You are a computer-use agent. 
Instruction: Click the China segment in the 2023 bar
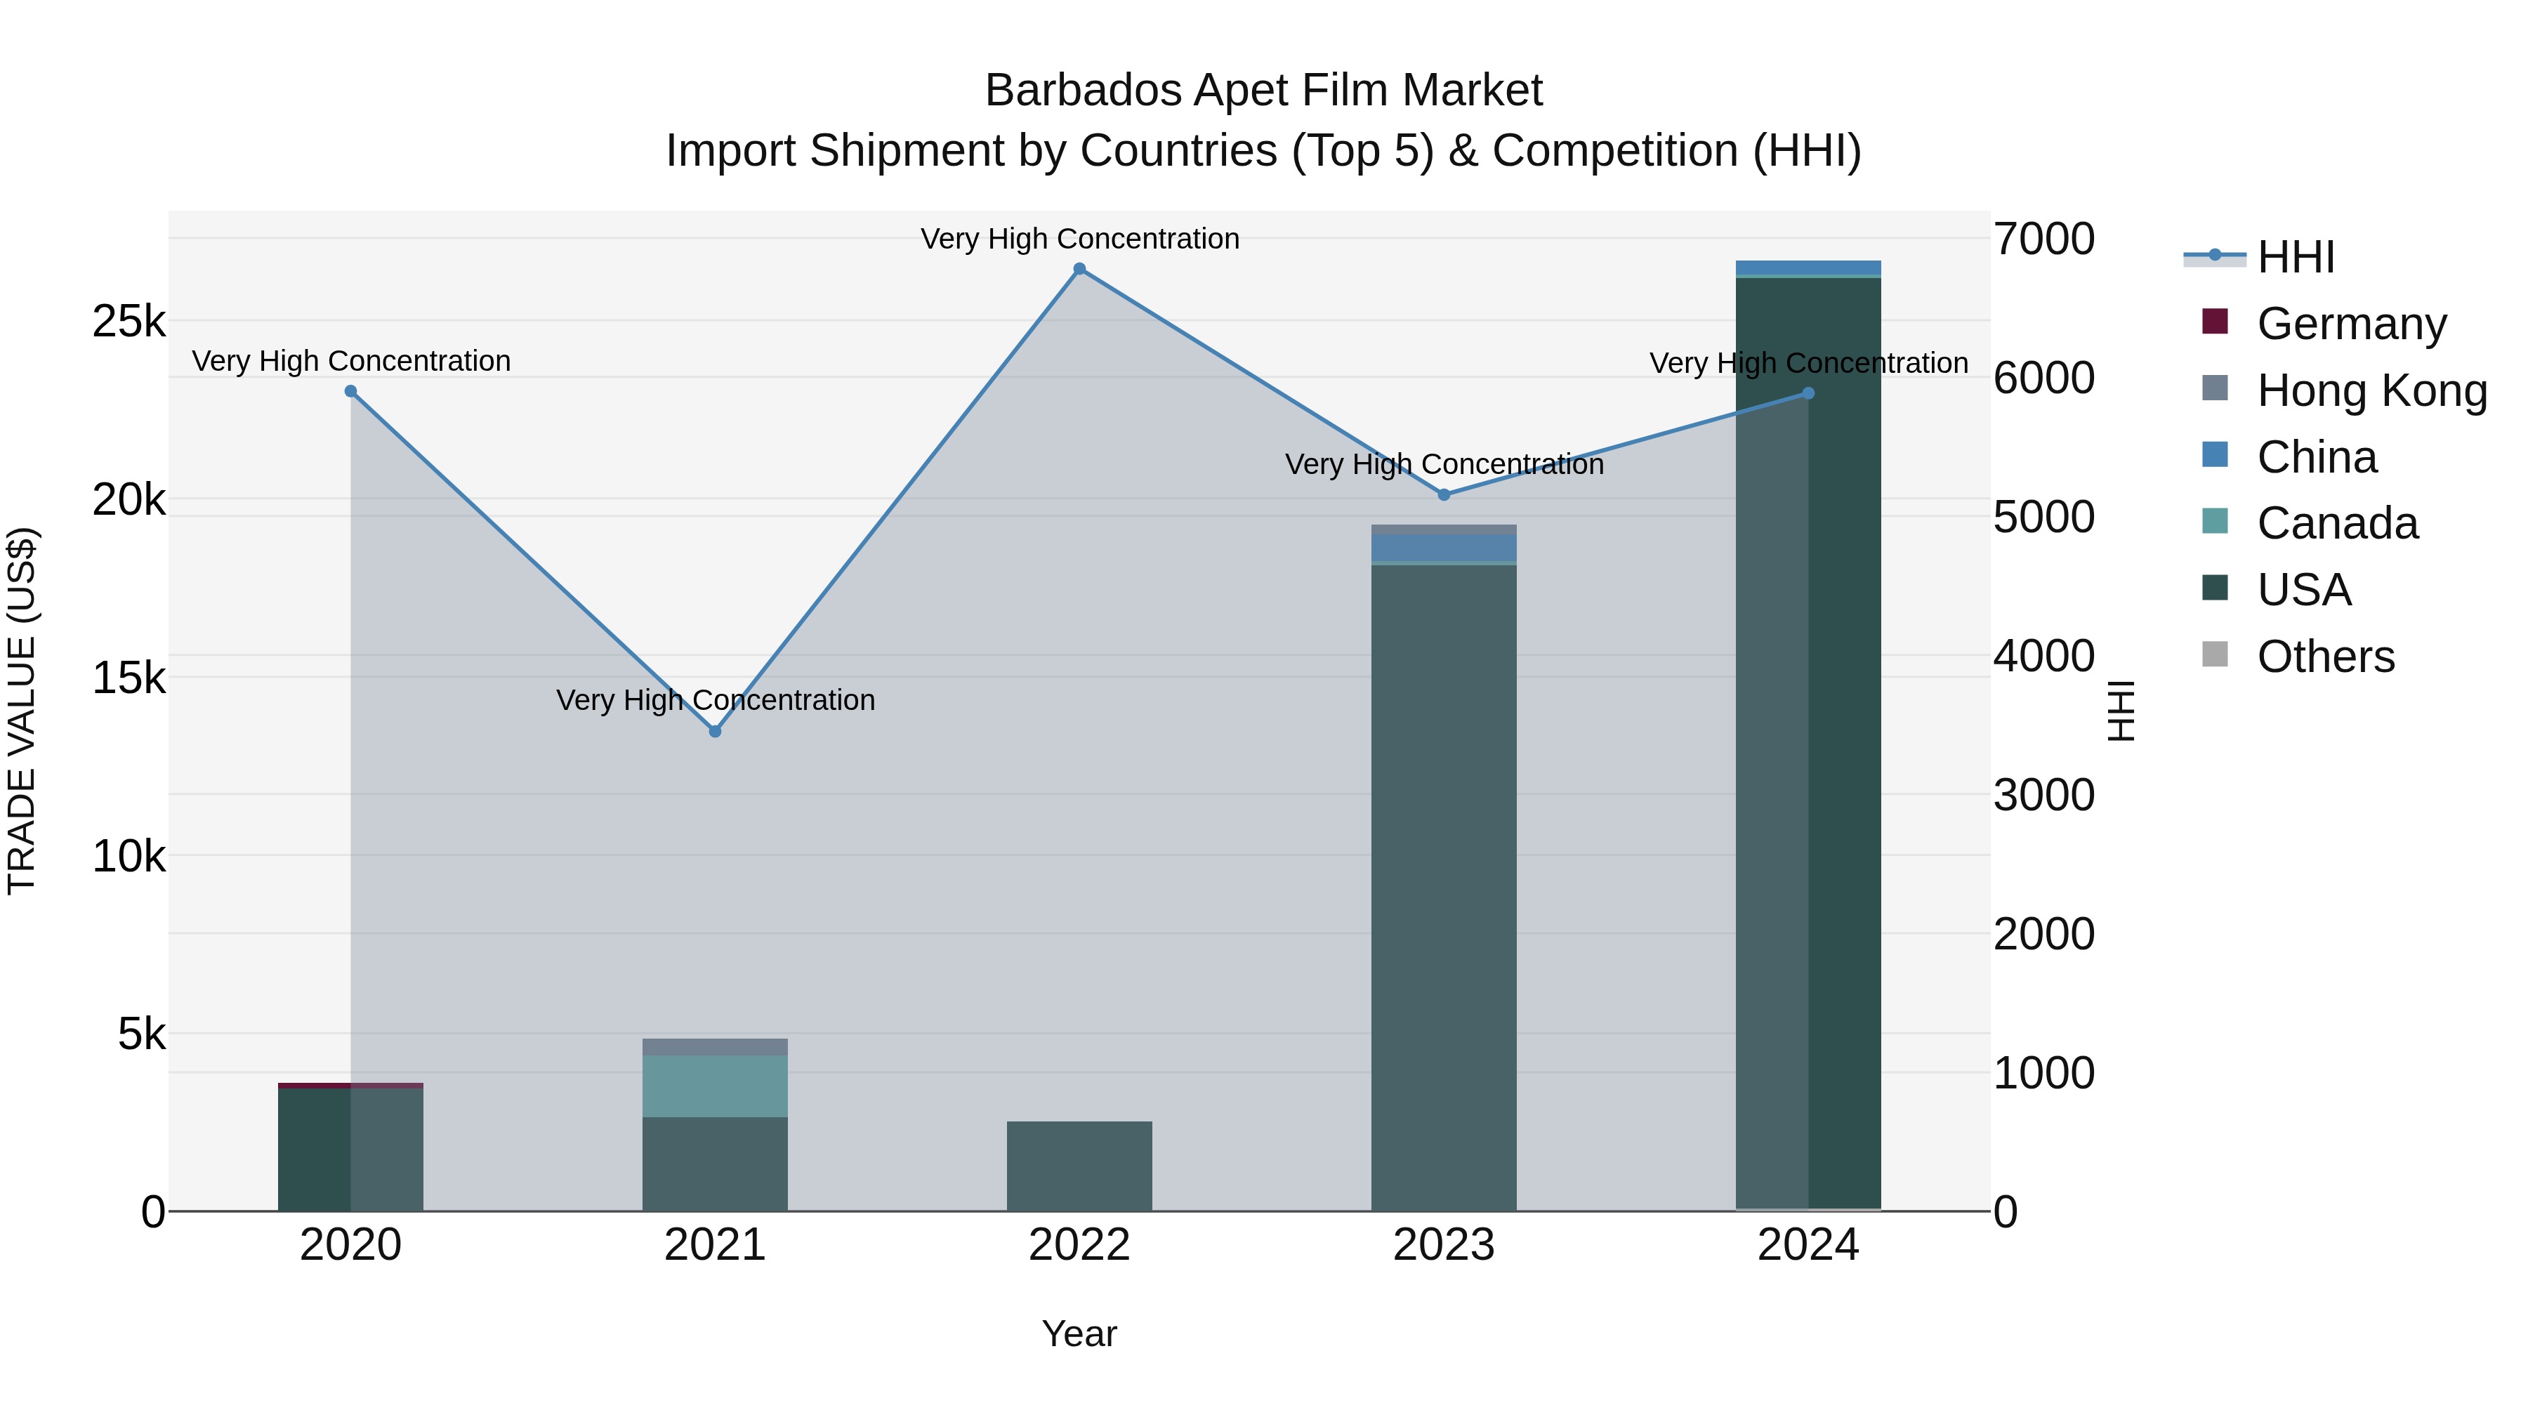pyautogui.click(x=1444, y=548)
